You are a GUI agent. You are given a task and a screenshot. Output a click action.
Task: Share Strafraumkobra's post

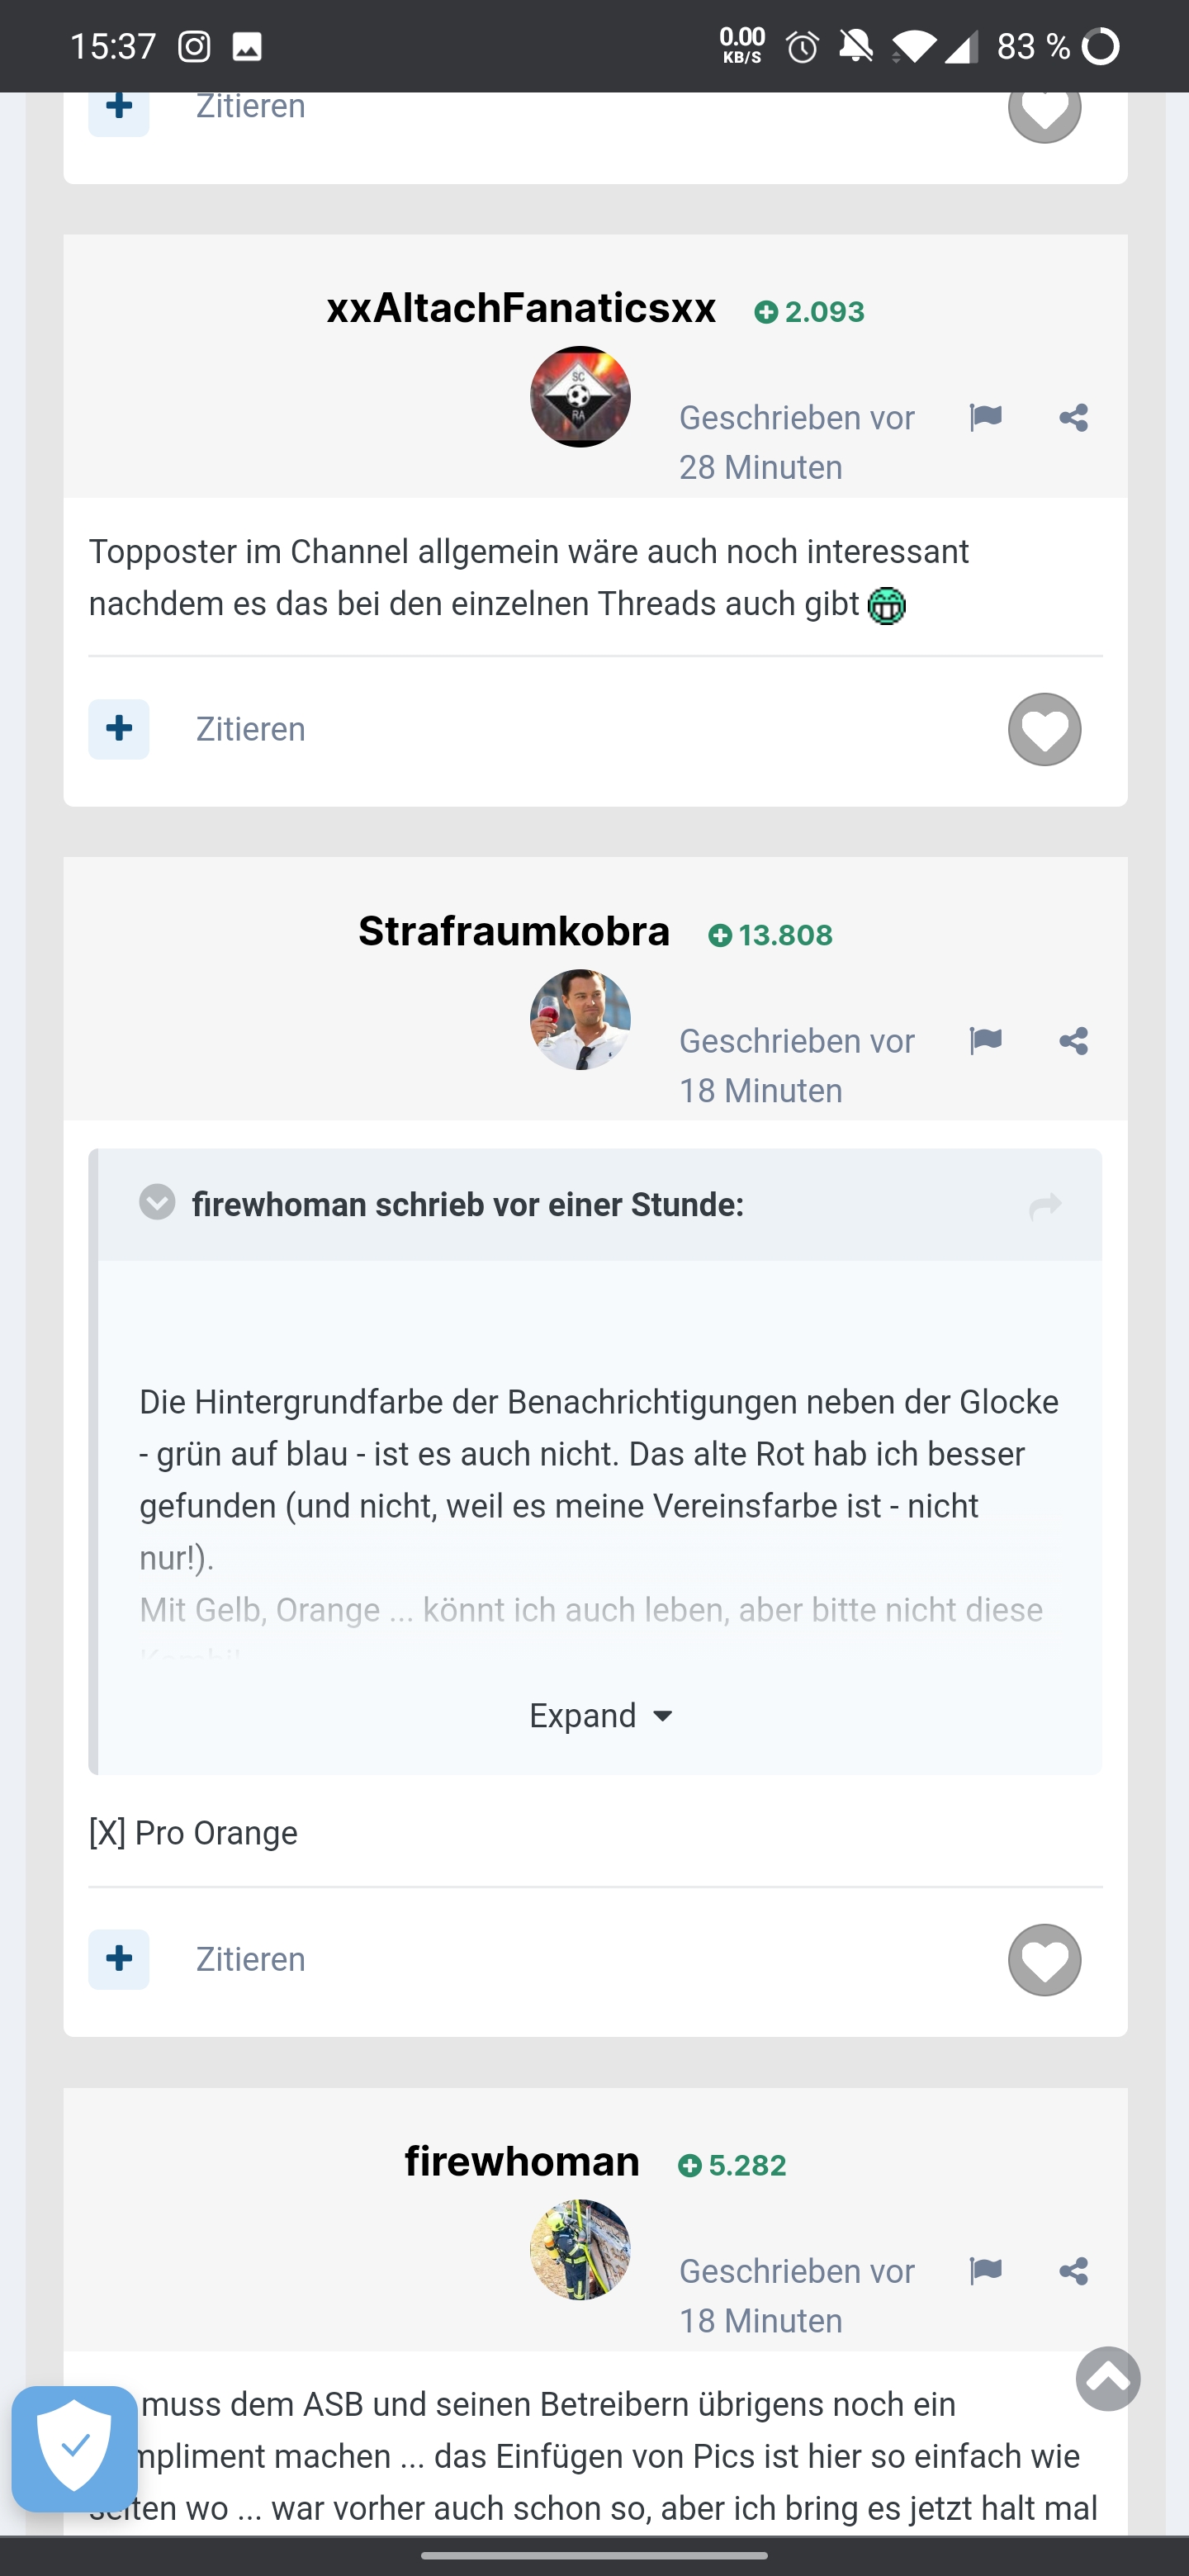pos(1073,1041)
